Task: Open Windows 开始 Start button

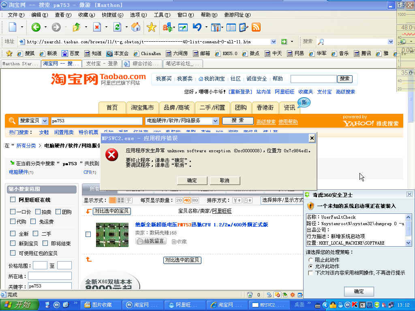Action: point(19,305)
